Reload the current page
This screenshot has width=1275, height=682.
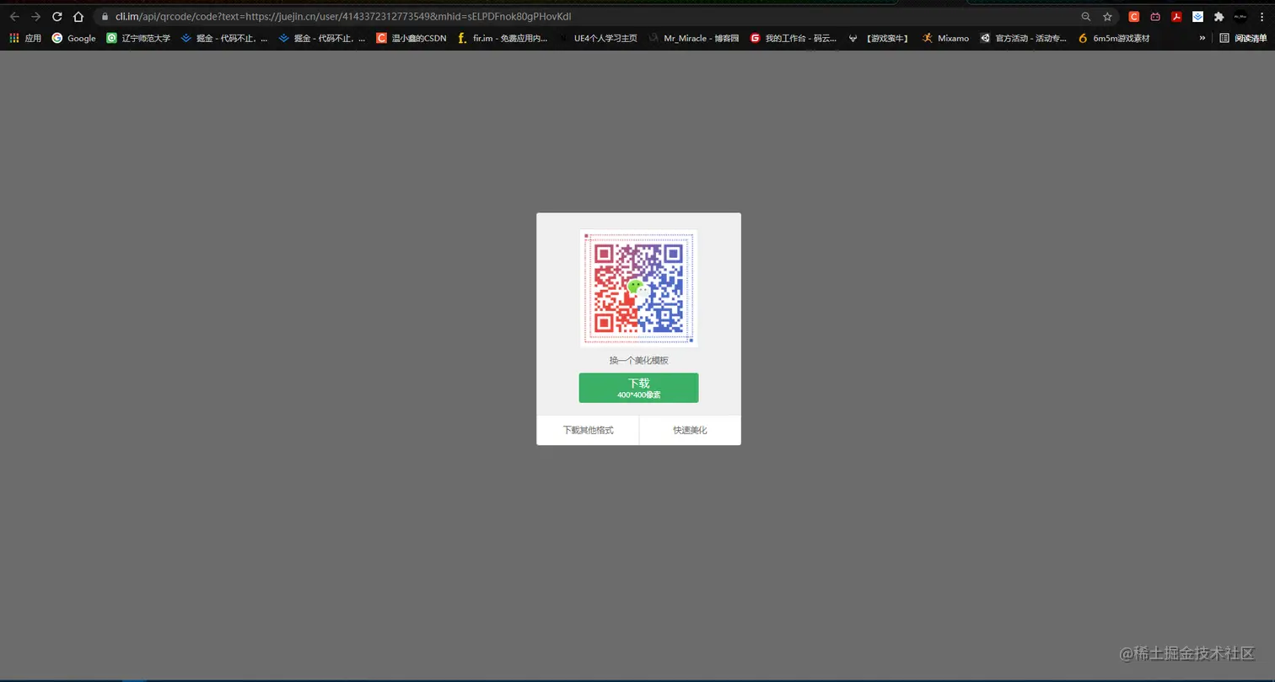56,16
